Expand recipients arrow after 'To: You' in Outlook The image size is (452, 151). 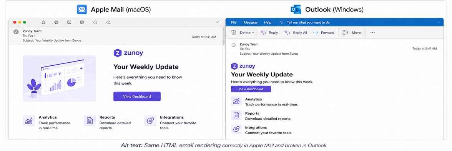click(252, 49)
